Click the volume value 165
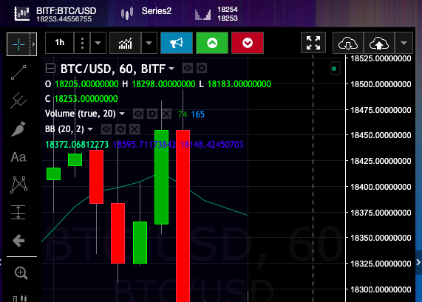422x302 pixels. coord(198,114)
